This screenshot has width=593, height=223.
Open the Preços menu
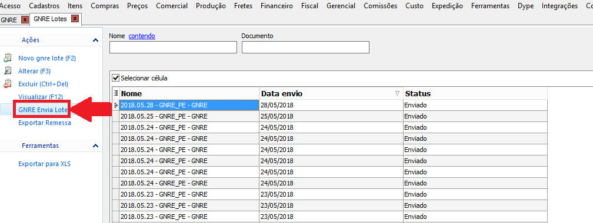coord(137,6)
